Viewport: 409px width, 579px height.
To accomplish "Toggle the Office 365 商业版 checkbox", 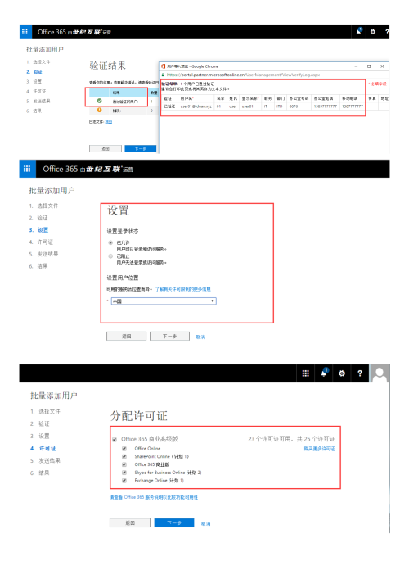I will 124,464.
